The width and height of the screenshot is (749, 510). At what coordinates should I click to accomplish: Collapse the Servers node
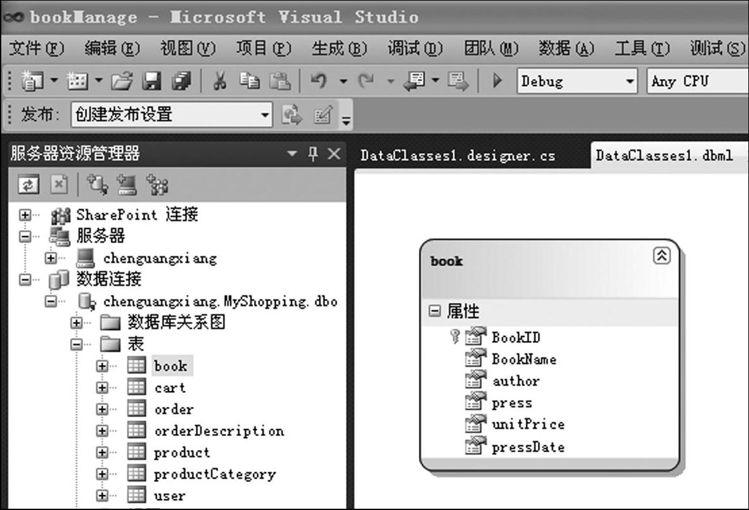tap(25, 236)
